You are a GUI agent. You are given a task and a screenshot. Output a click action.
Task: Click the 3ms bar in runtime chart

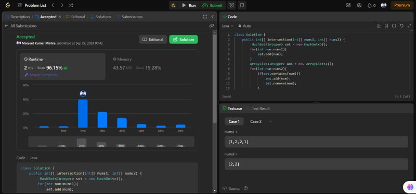tap(102, 120)
